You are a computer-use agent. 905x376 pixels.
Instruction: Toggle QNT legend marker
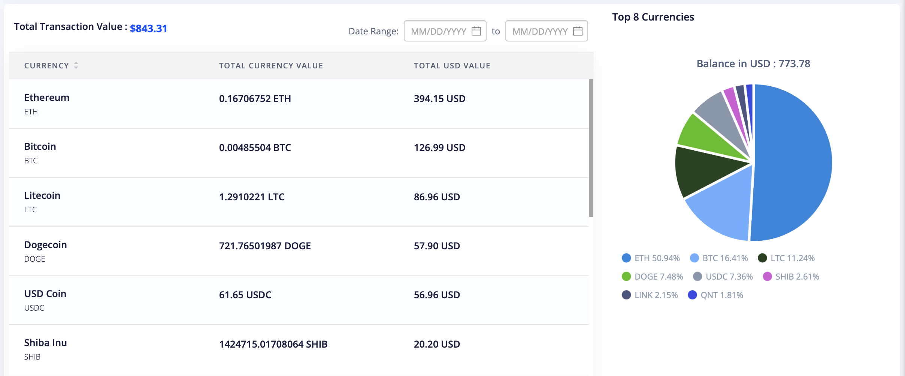point(692,295)
